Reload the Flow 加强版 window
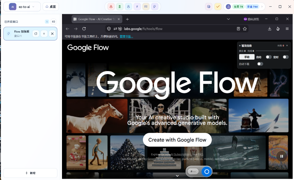This screenshot has height=180, width=294. pos(36,34)
